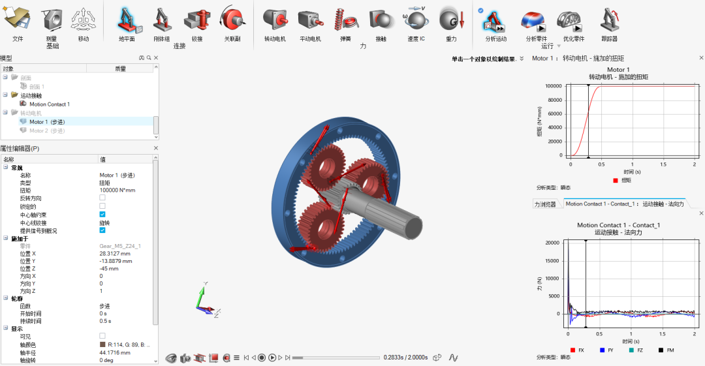Select the 速度 IC tool

(x=416, y=24)
